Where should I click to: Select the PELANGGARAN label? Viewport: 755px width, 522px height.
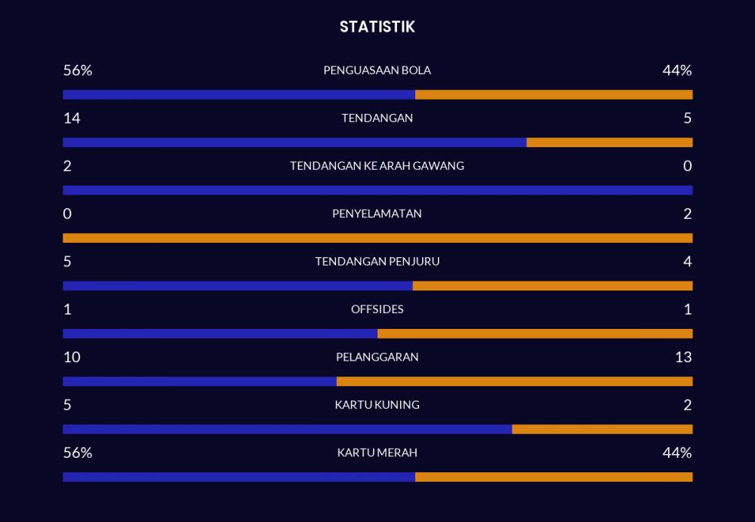pos(377,357)
